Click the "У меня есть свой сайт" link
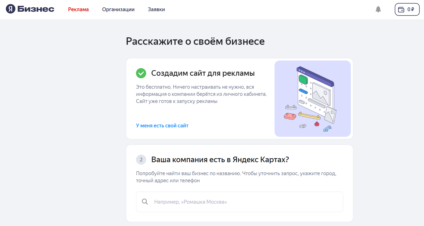Screen dimensions: 424x226 click(162, 126)
